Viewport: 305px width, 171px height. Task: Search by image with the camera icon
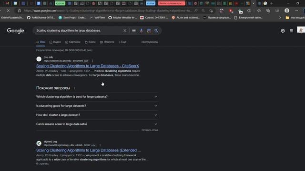click(x=149, y=30)
